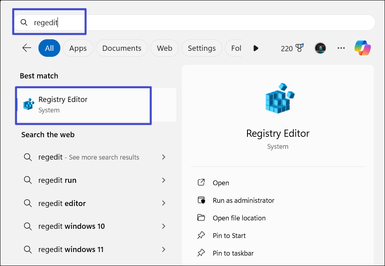This screenshot has width=385, height=266.
Task: Switch to the Documents filter tab
Action: [x=122, y=48]
